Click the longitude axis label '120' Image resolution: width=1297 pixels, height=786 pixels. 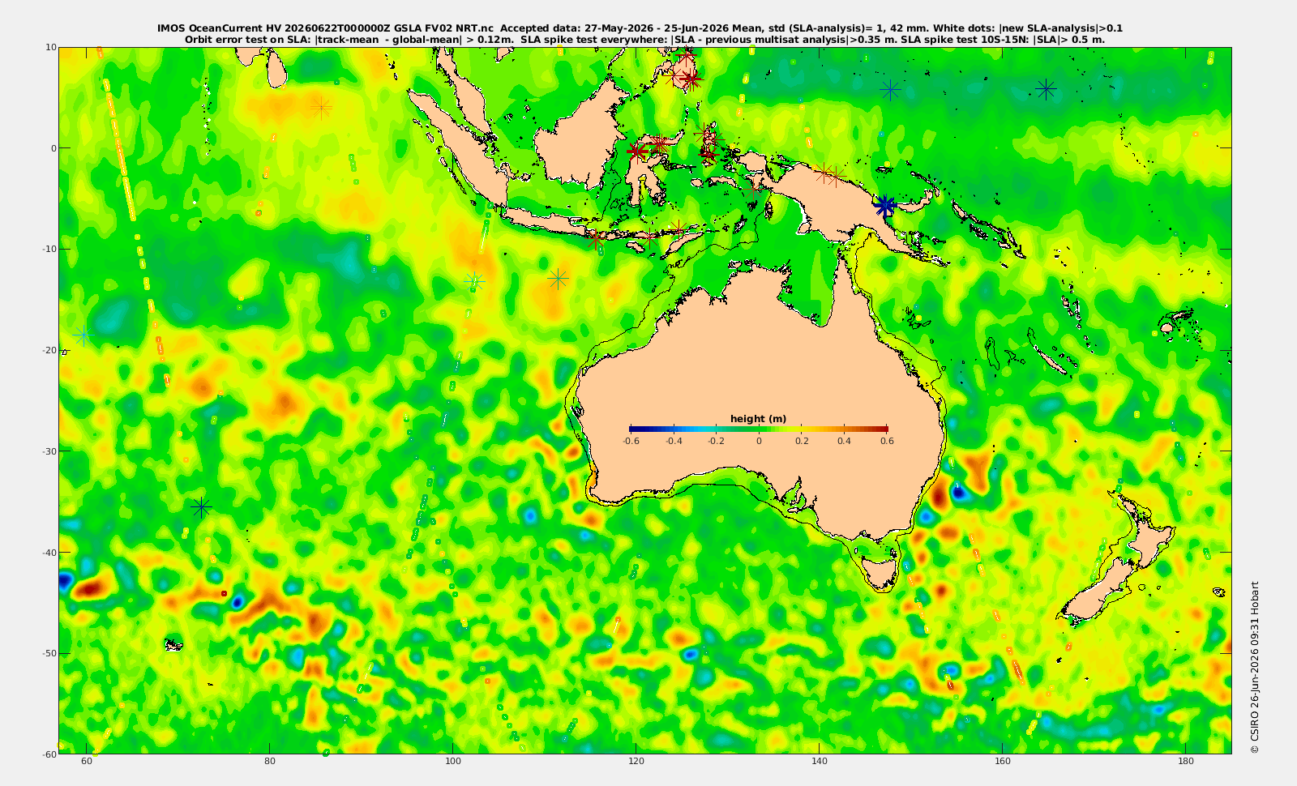click(x=636, y=761)
